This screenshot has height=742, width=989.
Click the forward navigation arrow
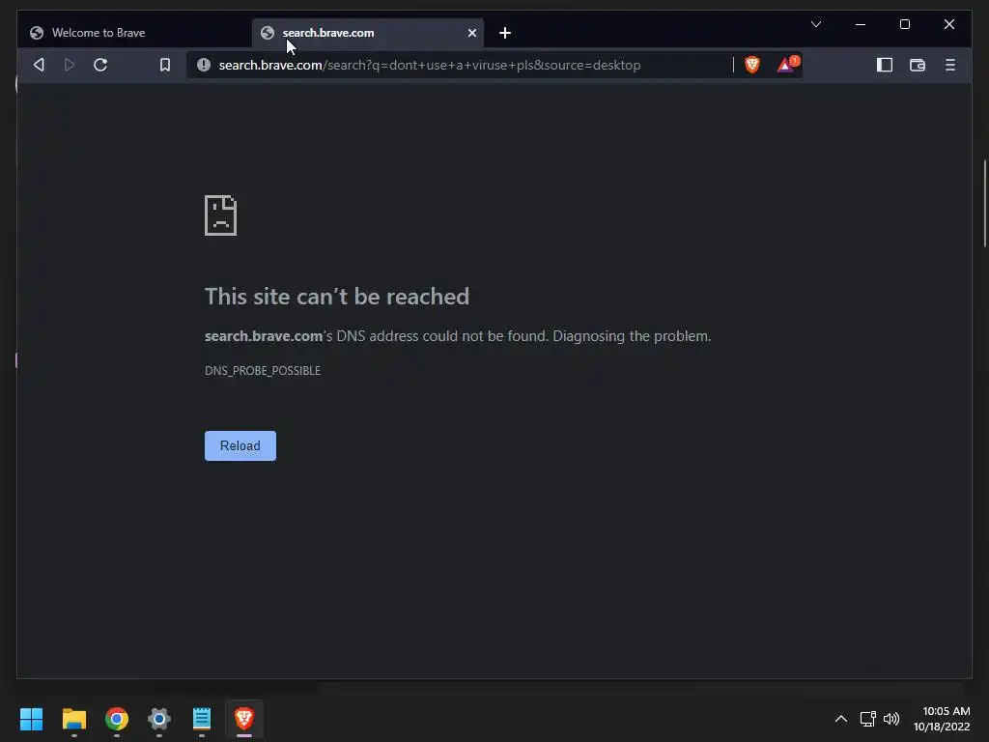[x=70, y=65]
